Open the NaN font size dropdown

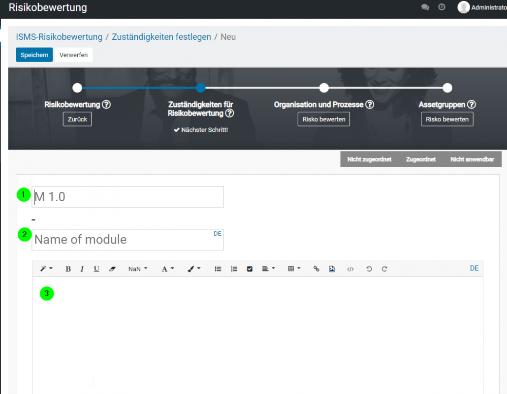138,269
